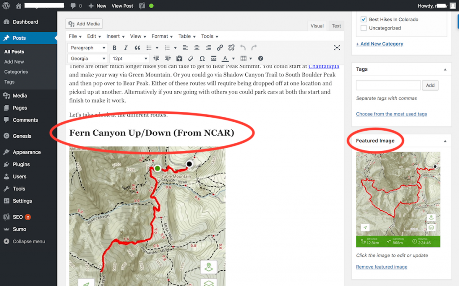This screenshot has height=286, width=459.
Task: Open the File menu in the editor
Action: click(x=75, y=36)
